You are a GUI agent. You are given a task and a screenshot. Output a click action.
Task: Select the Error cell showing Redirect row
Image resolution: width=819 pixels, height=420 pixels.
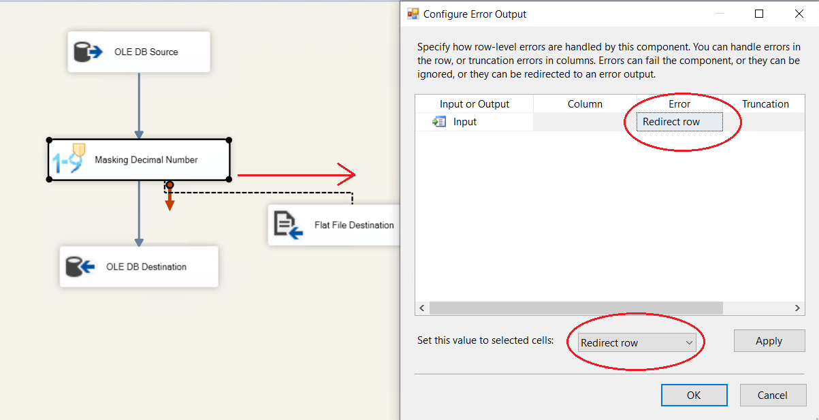tap(679, 122)
